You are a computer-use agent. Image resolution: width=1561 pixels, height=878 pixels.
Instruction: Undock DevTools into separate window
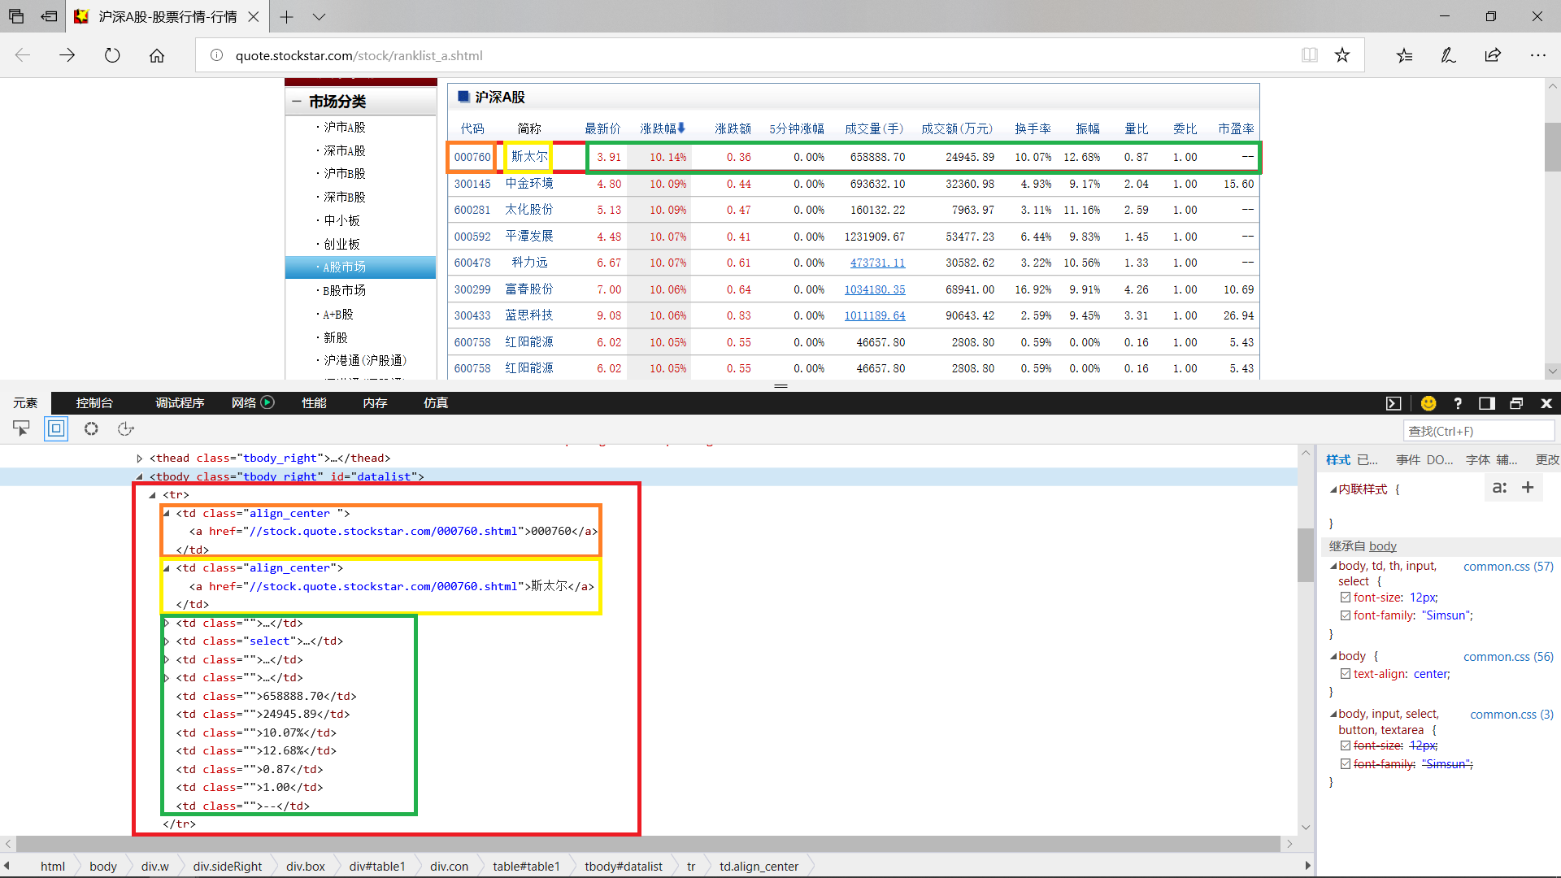tap(1516, 403)
